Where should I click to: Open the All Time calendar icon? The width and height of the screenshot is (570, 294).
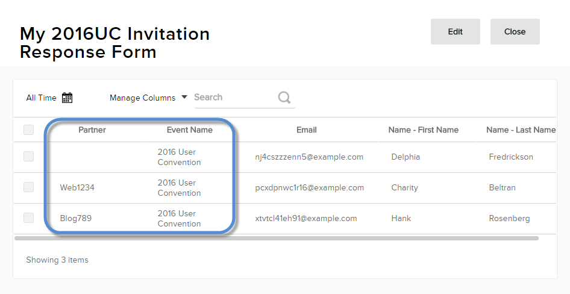click(67, 98)
